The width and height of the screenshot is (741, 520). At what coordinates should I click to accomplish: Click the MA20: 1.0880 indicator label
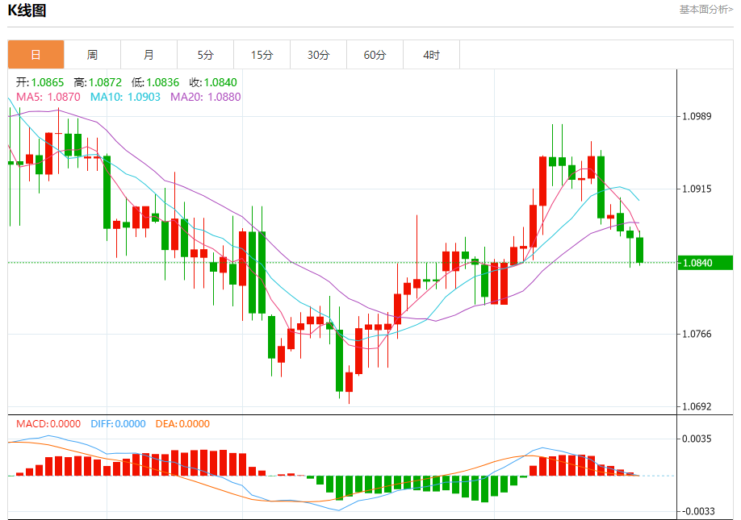206,97
